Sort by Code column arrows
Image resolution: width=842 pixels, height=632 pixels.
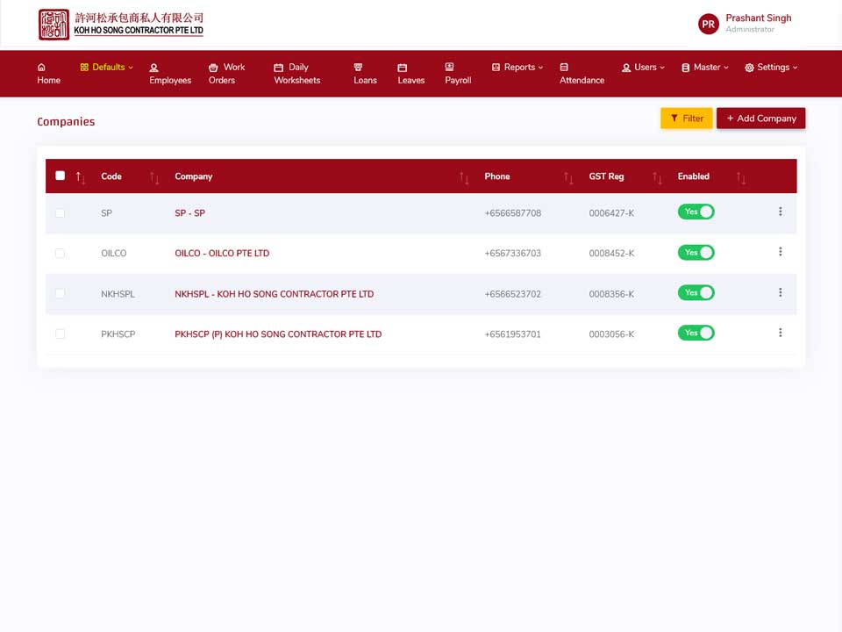click(x=154, y=178)
